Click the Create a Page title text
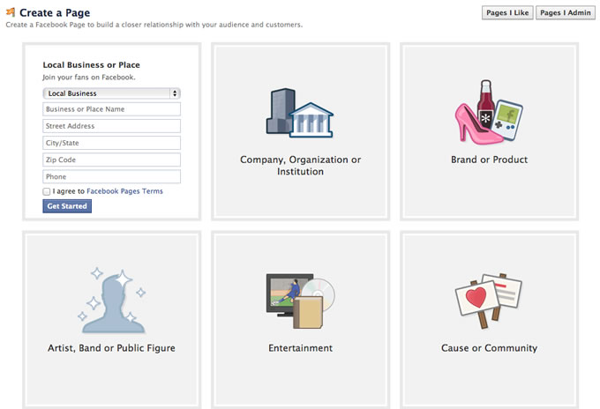This screenshot has height=409, width=600. point(55,12)
